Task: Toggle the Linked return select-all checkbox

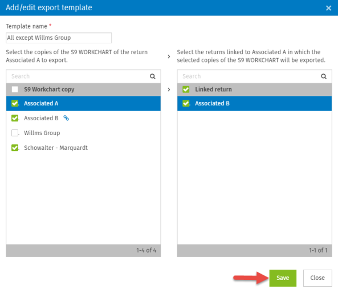Action: click(x=186, y=89)
